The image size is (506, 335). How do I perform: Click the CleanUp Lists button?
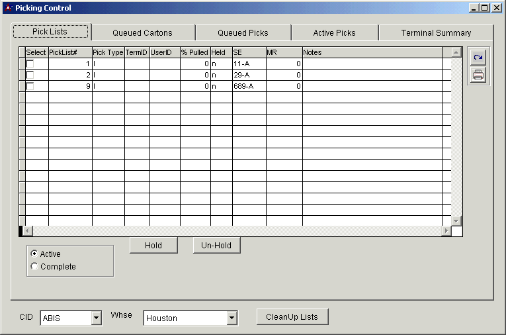292,317
